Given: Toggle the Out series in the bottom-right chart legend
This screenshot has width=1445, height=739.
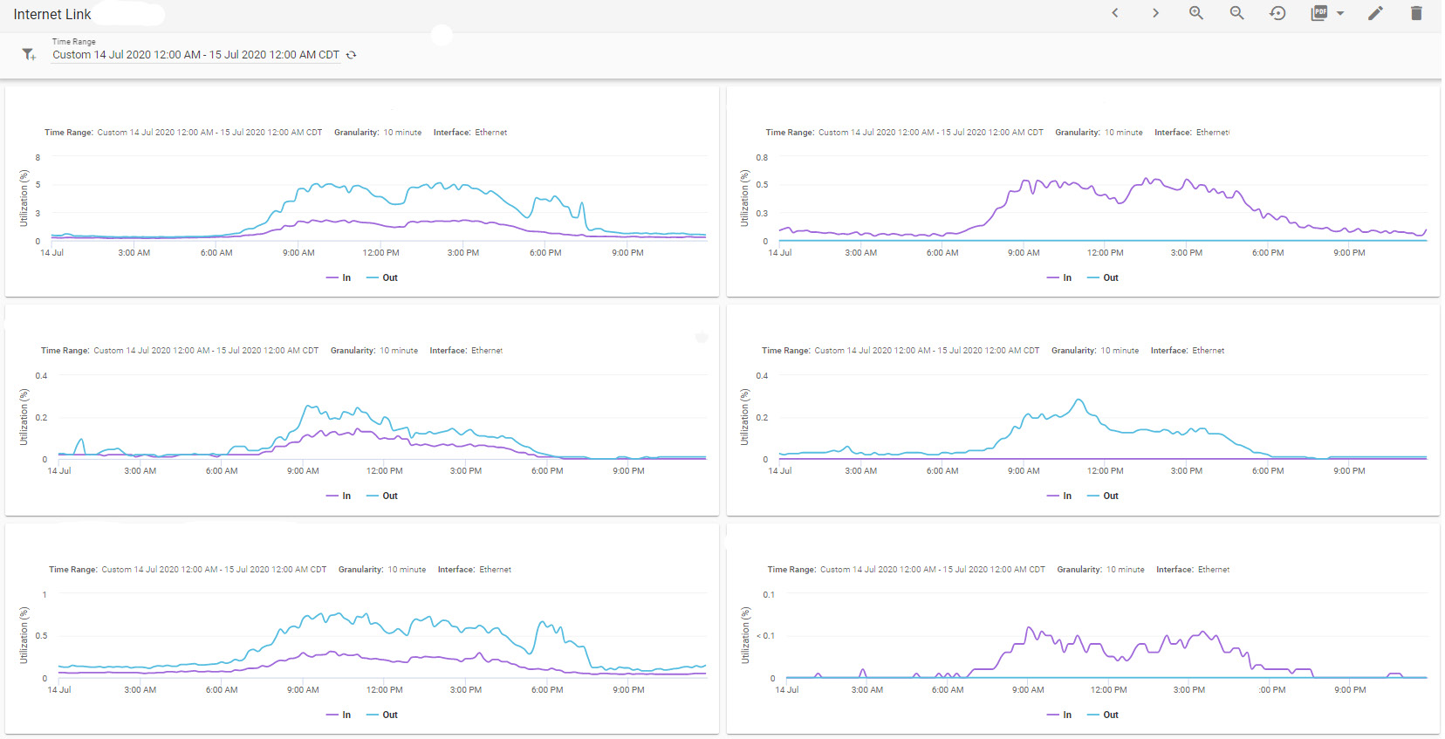Looking at the screenshot, I should pos(1102,715).
